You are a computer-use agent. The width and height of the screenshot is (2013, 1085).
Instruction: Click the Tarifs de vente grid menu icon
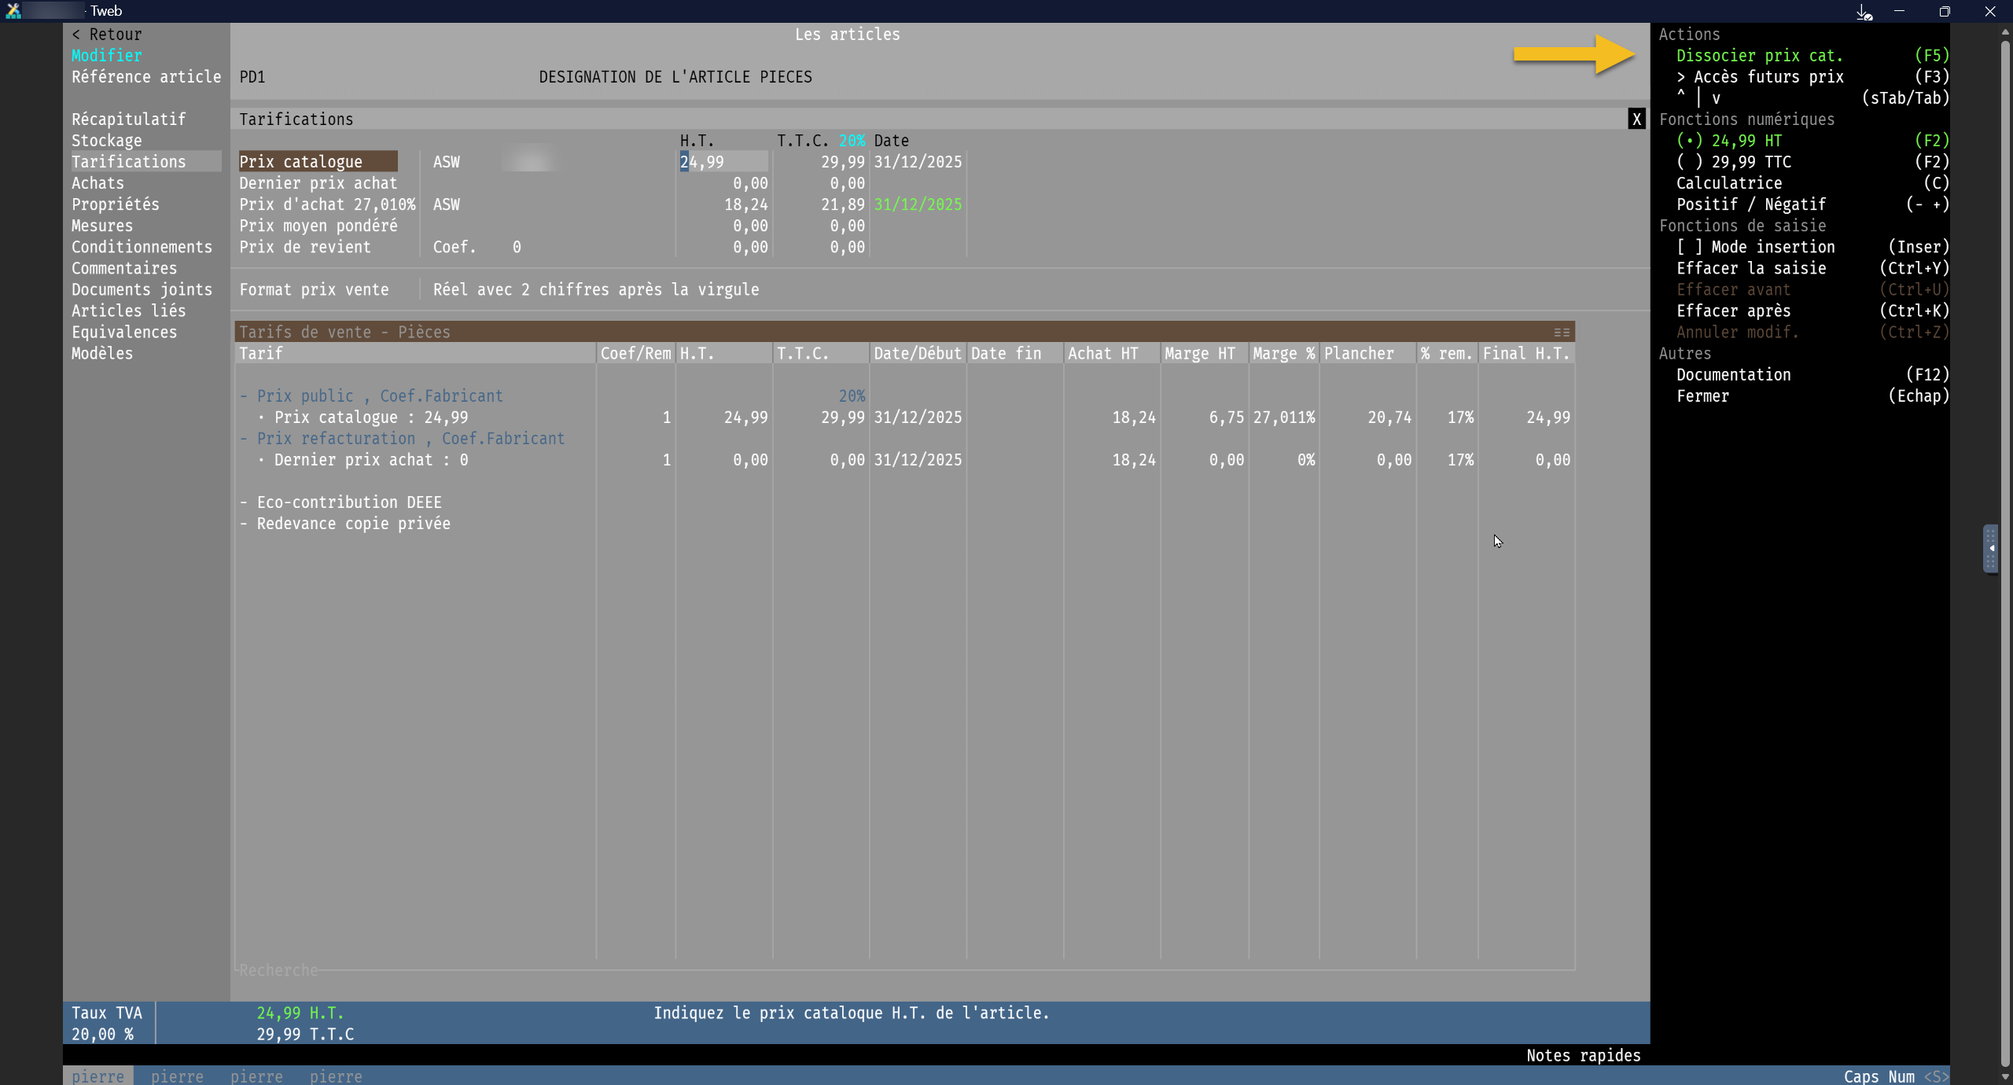[1562, 333]
